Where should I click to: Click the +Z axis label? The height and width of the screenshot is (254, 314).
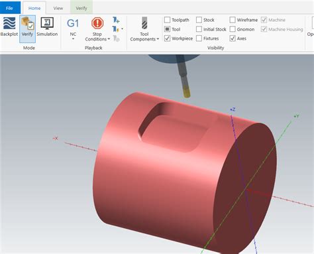[233, 109]
